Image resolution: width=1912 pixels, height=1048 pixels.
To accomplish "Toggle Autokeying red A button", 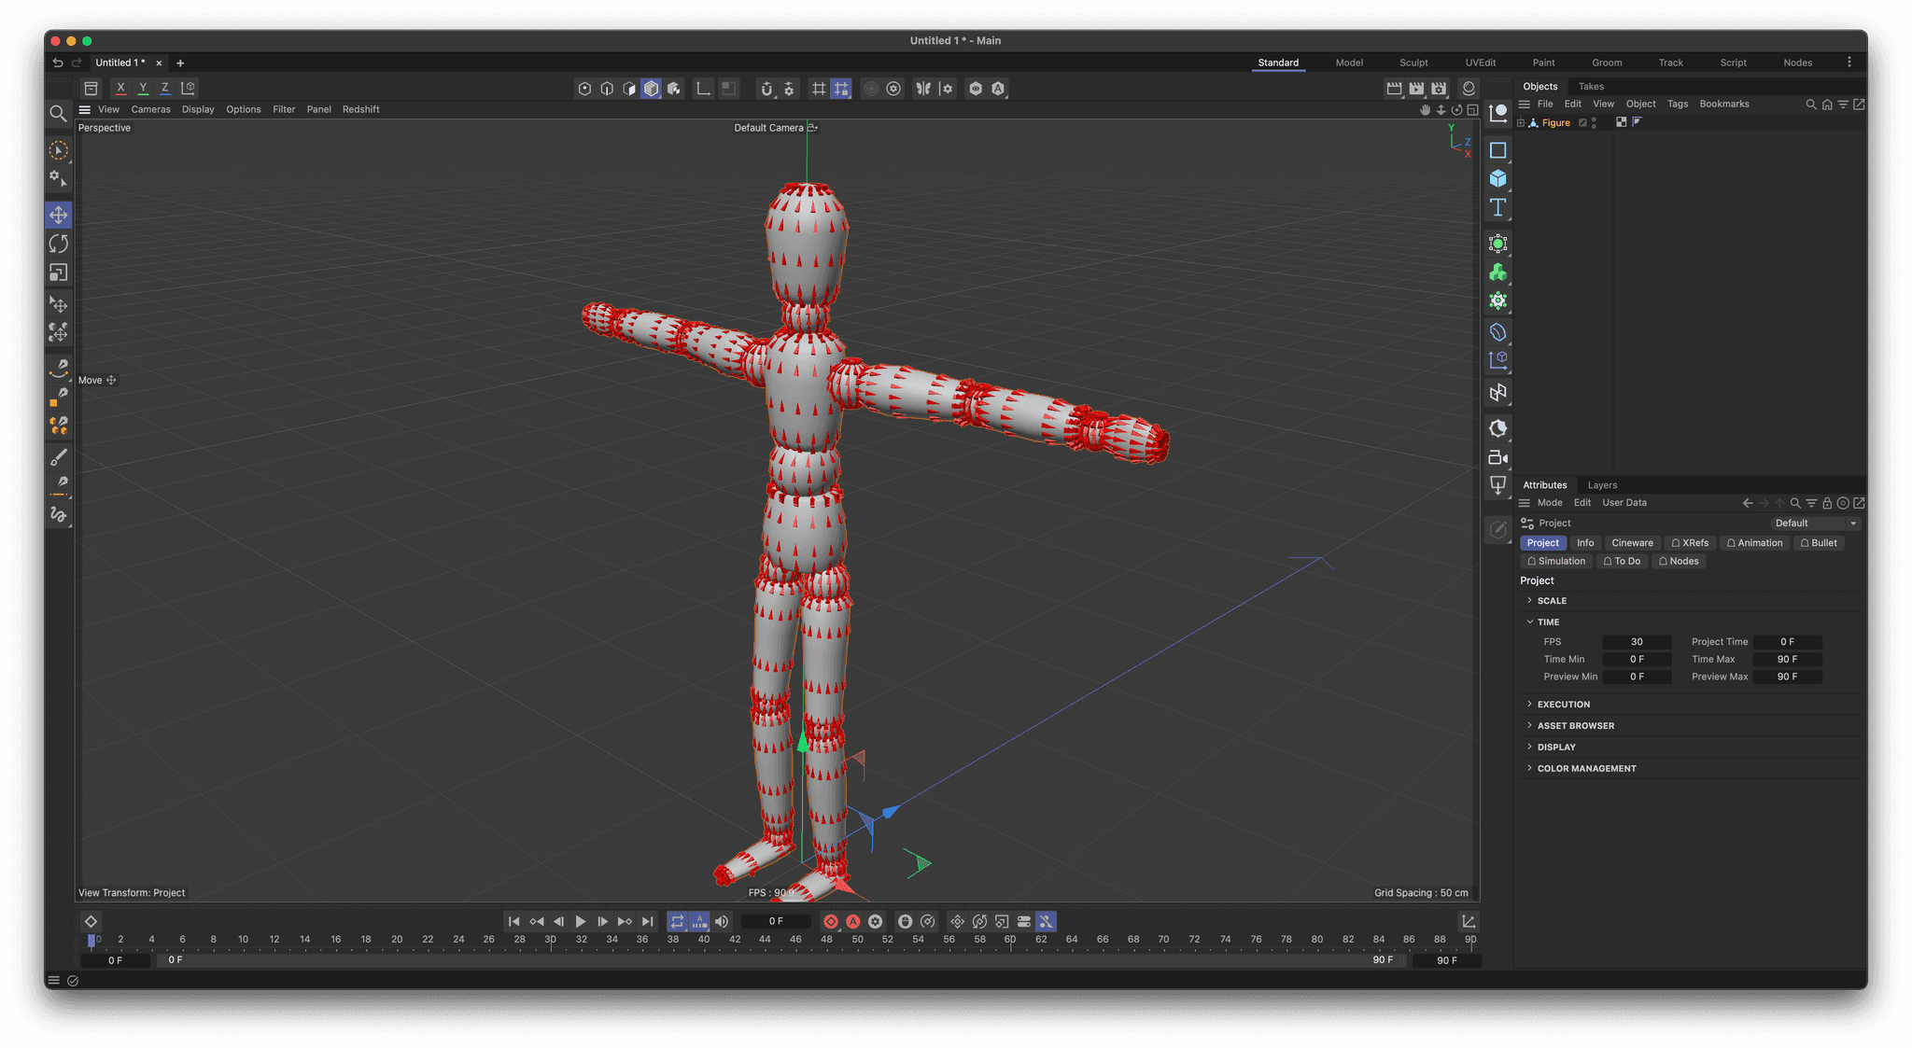I will pyautogui.click(x=852, y=921).
